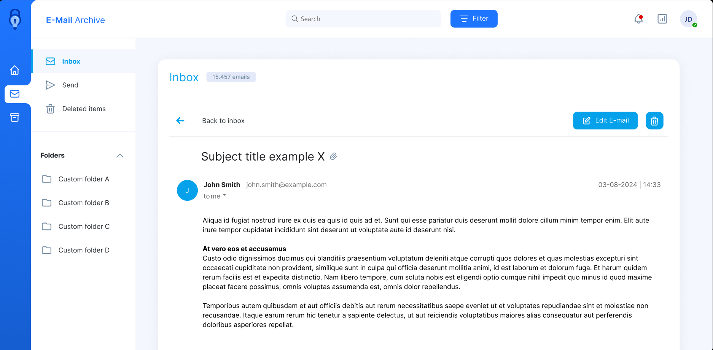
Task: Open the Send folder
Action: pos(83,85)
